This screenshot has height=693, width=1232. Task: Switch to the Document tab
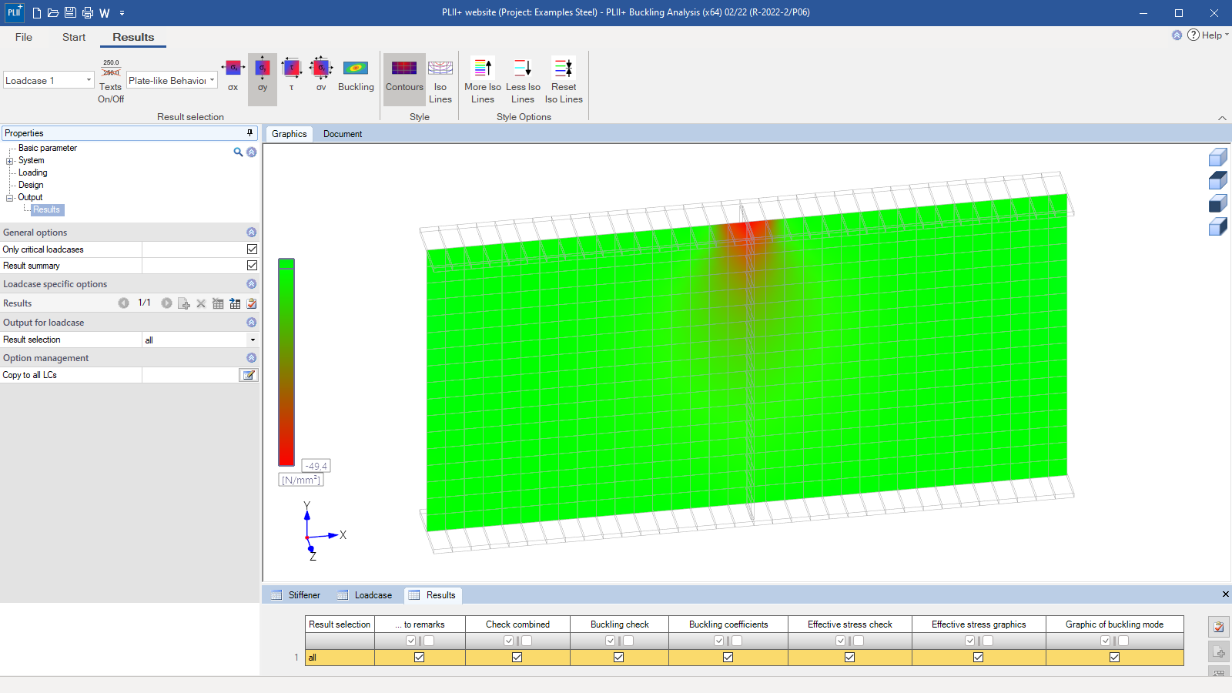coord(343,134)
